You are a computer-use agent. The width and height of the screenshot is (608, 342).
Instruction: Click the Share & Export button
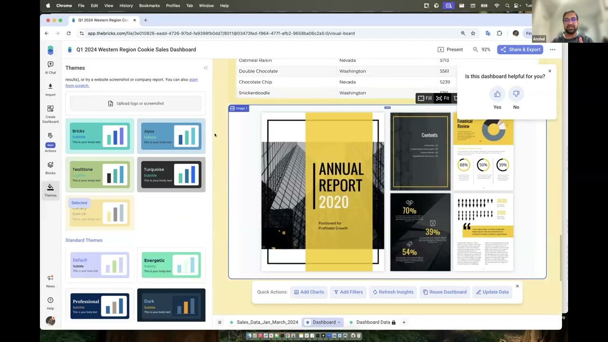(520, 49)
